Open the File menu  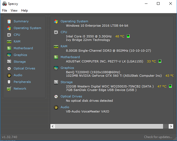click(5, 10)
